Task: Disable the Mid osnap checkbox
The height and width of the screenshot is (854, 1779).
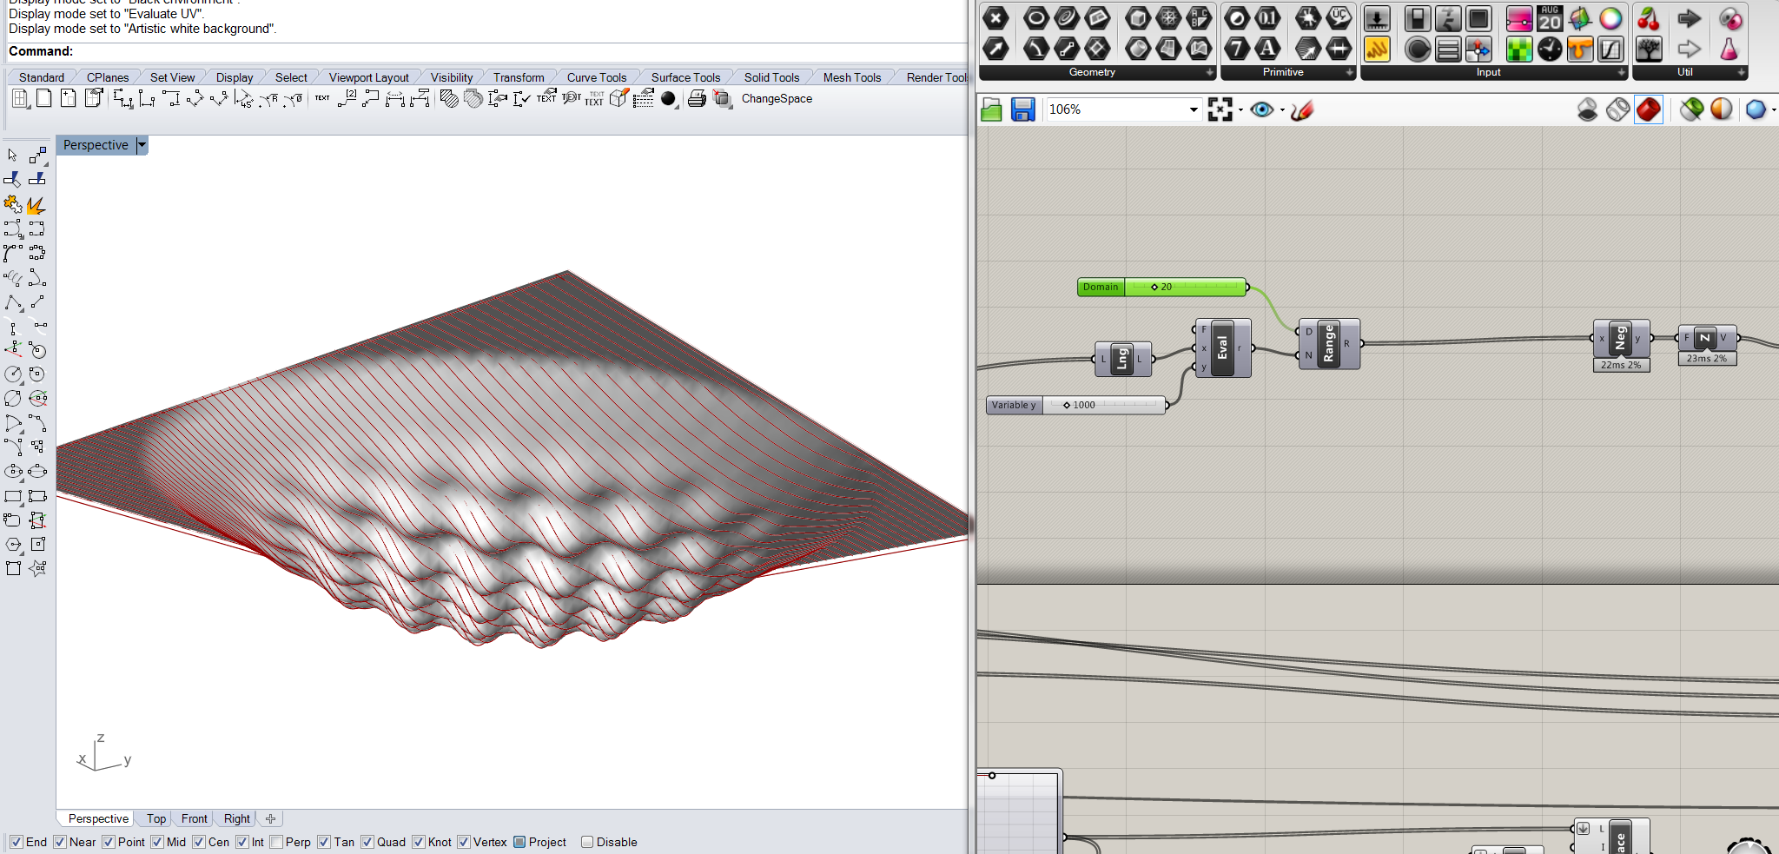Action: (x=157, y=842)
